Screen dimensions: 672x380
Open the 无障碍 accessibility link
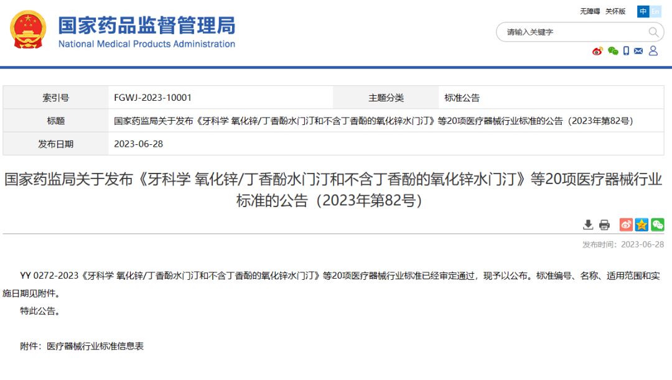[590, 11]
